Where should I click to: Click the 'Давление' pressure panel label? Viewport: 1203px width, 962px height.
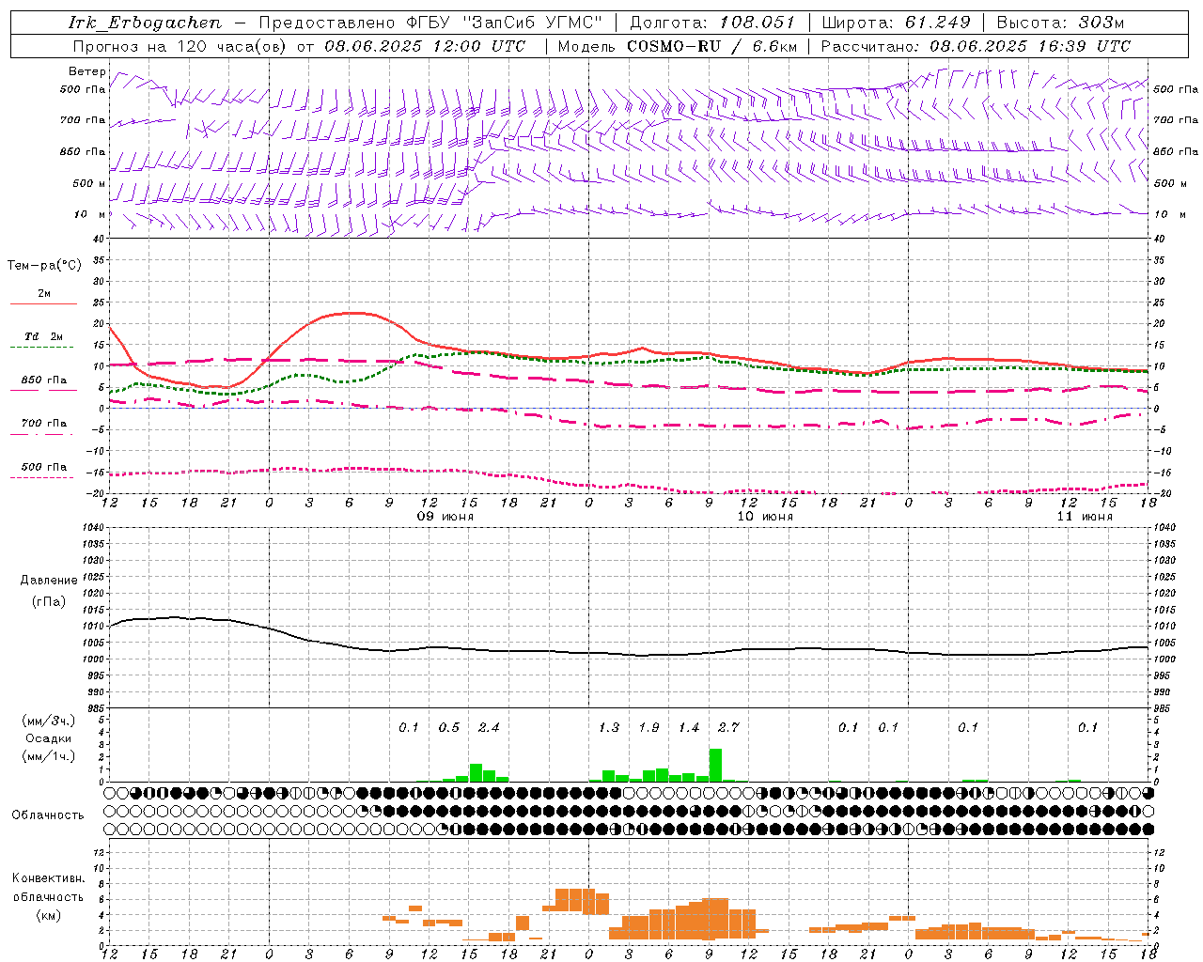point(48,581)
